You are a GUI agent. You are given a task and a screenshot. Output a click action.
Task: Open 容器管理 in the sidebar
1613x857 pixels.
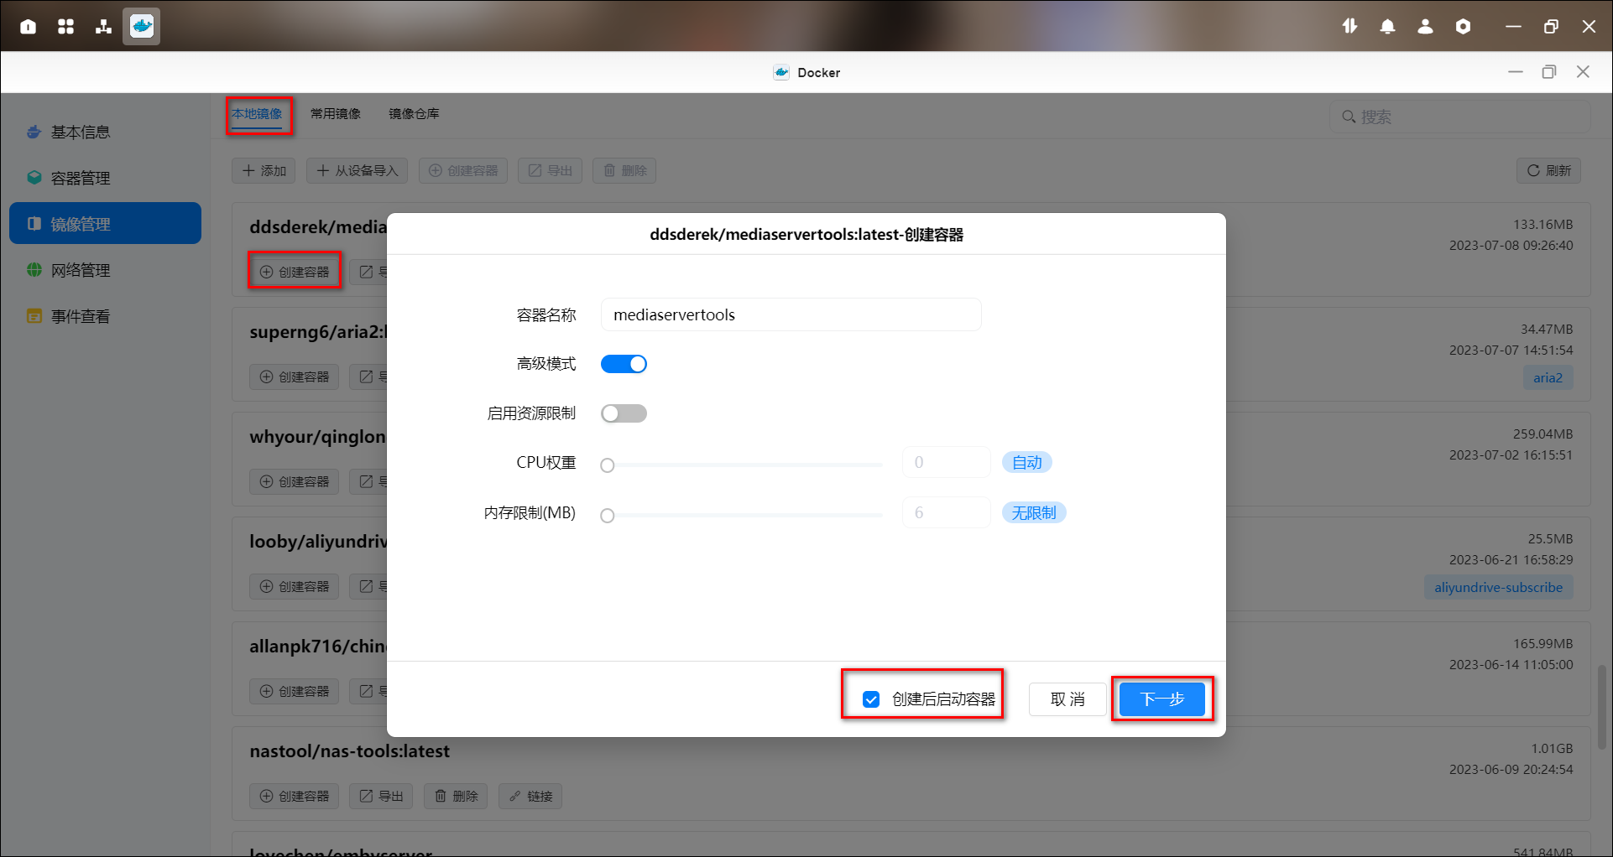(81, 178)
